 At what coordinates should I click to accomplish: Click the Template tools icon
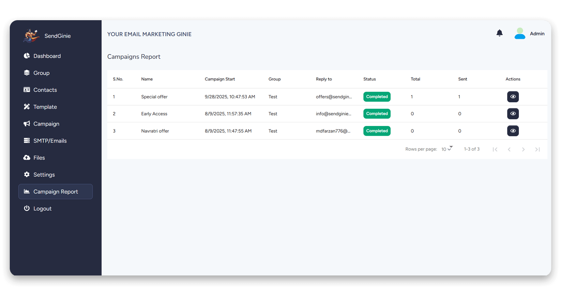[27, 107]
